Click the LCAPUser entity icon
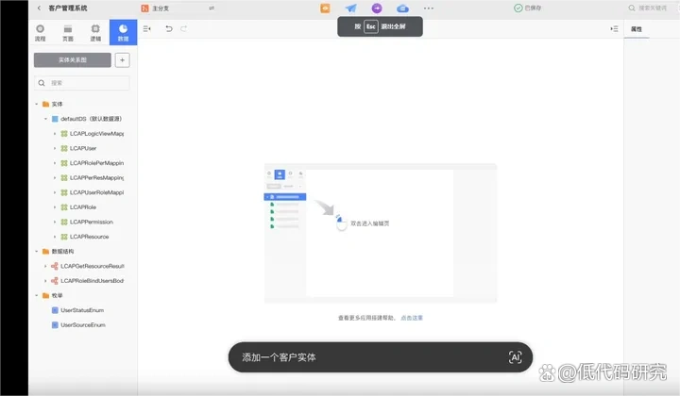 point(64,148)
